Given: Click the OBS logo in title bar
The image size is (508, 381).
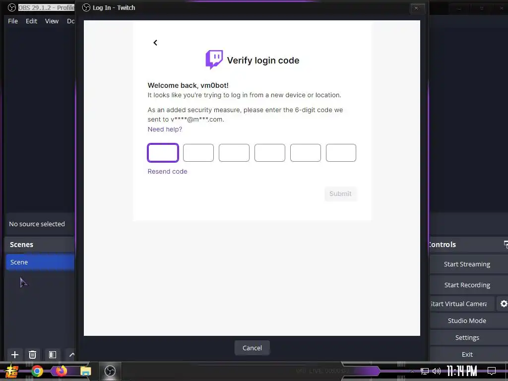Looking at the screenshot, I should pyautogui.click(x=12, y=7).
